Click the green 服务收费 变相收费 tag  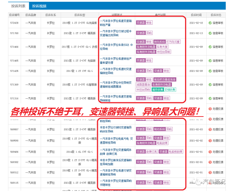tap(164, 90)
